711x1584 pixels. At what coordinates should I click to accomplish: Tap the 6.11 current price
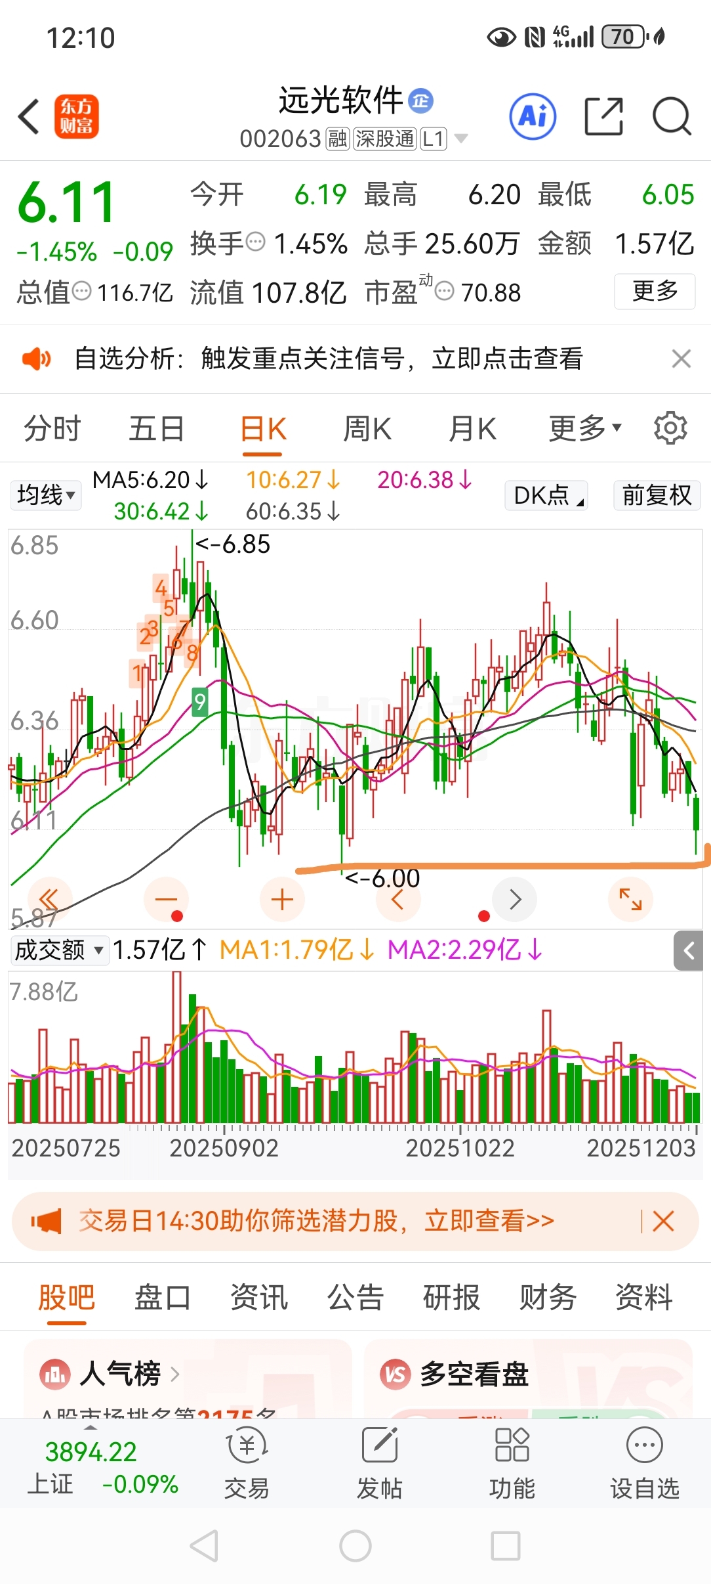[x=67, y=202]
